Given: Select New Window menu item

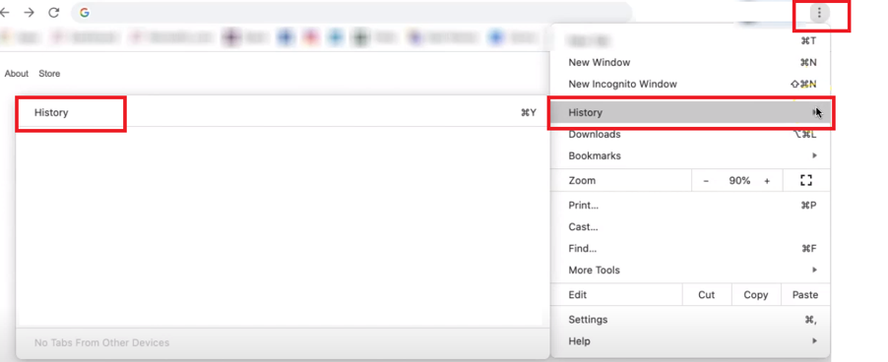Looking at the screenshot, I should point(690,62).
